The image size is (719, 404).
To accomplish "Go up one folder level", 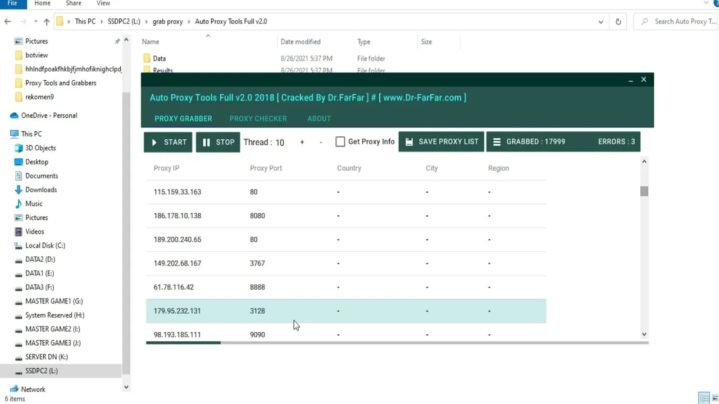I will (x=47, y=22).
